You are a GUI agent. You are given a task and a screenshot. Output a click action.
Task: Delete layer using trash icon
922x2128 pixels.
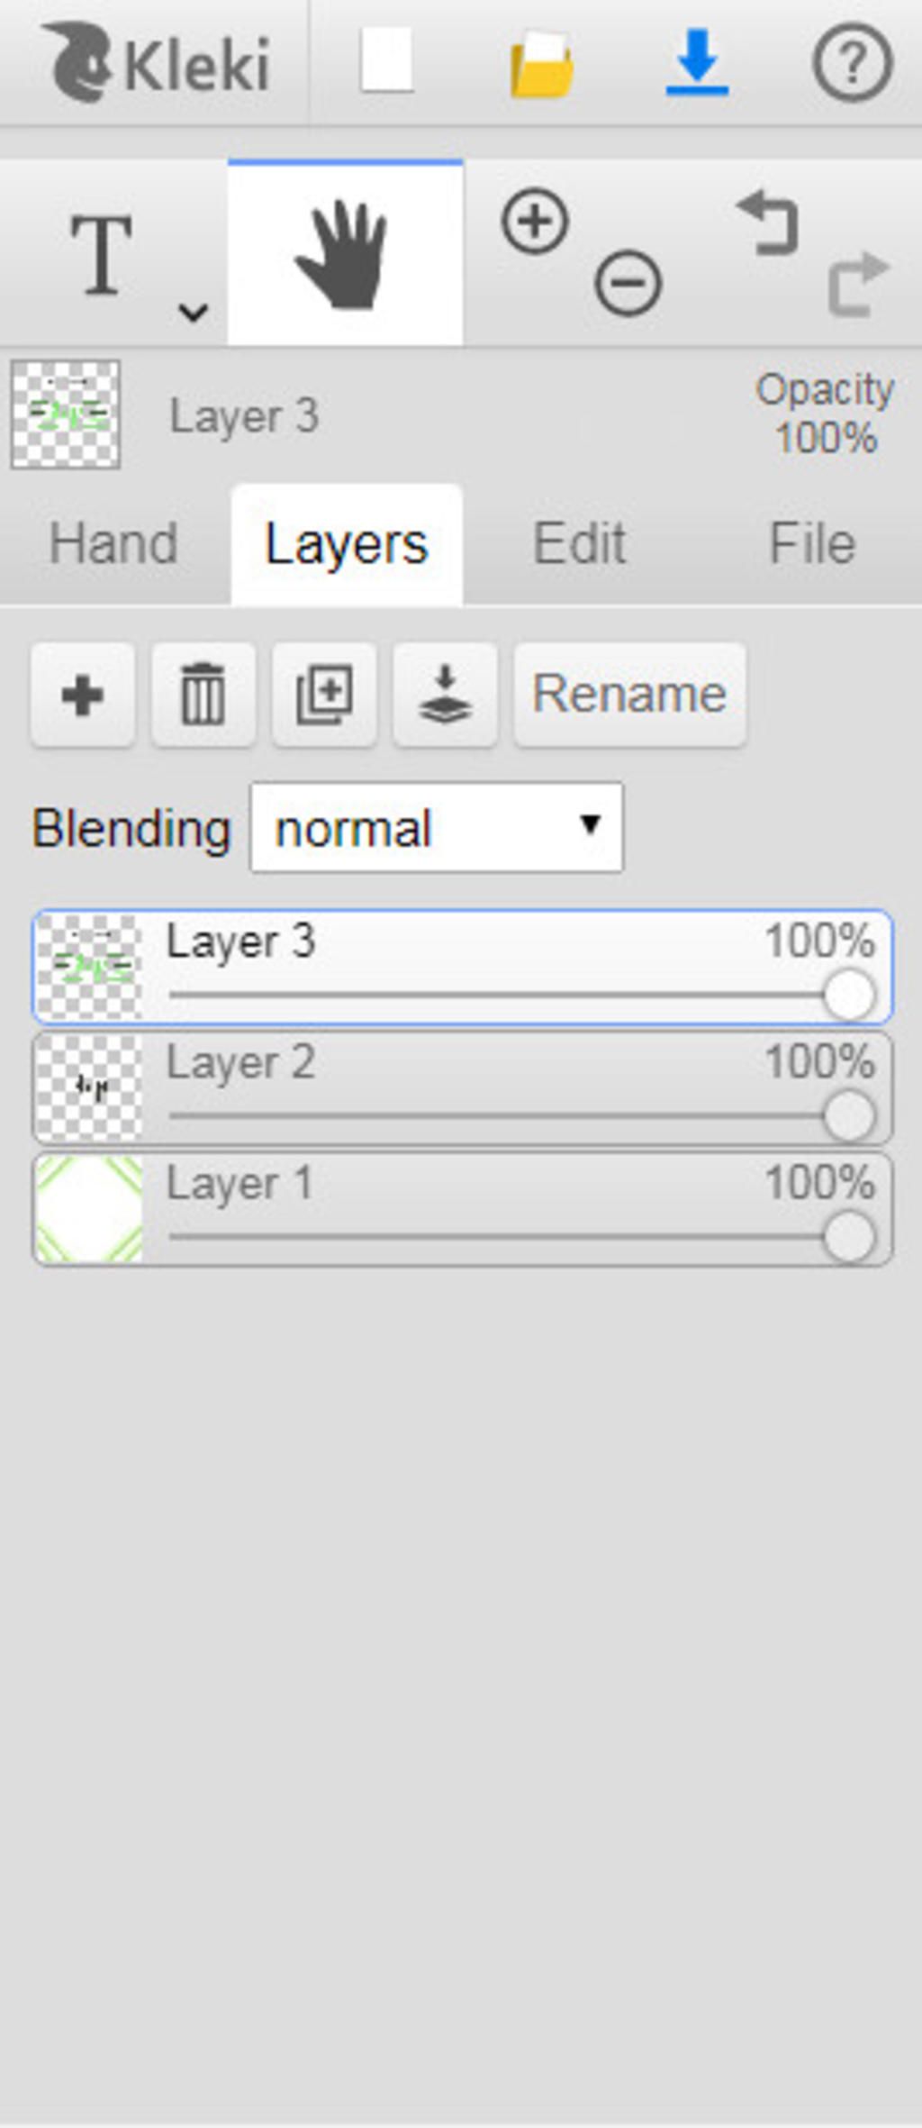[x=203, y=695]
